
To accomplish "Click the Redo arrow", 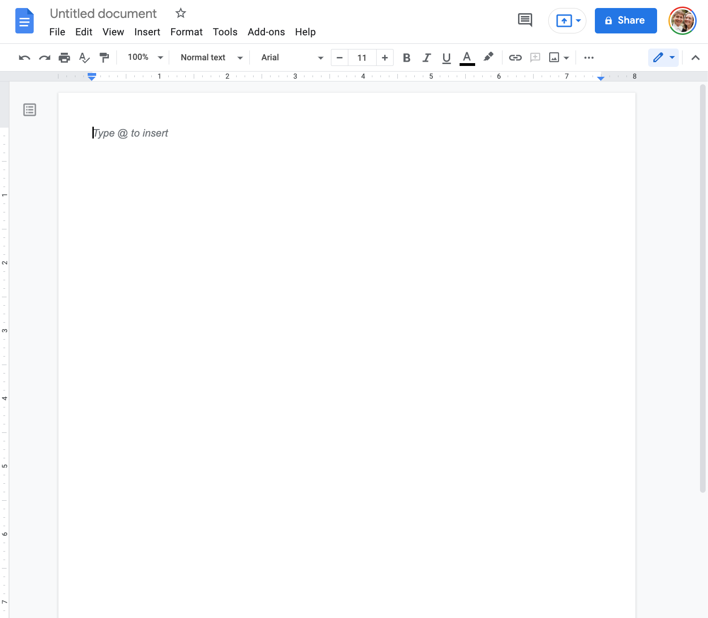I will (45, 57).
